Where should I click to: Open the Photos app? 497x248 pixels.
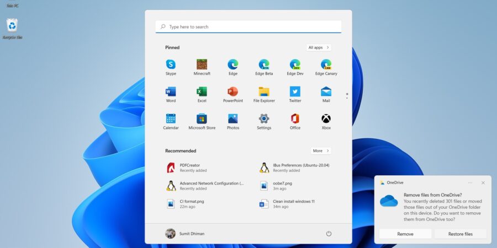[232, 122]
